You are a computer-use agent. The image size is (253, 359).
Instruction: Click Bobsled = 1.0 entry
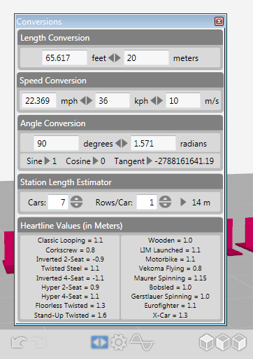click(x=171, y=287)
